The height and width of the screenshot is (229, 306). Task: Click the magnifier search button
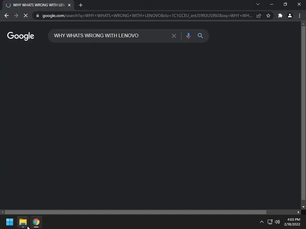click(x=200, y=36)
